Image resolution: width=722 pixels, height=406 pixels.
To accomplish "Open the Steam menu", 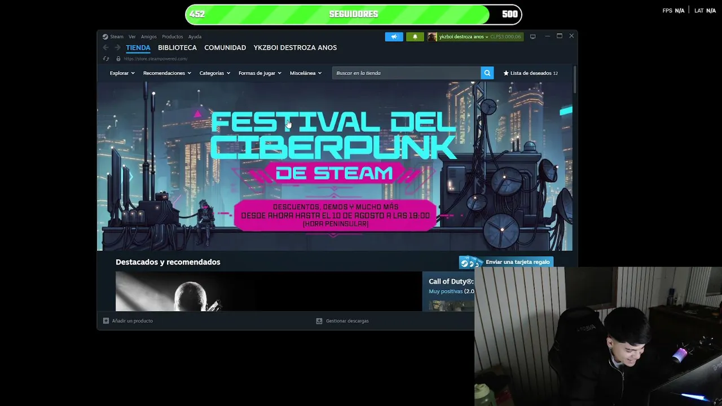I will (x=117, y=37).
